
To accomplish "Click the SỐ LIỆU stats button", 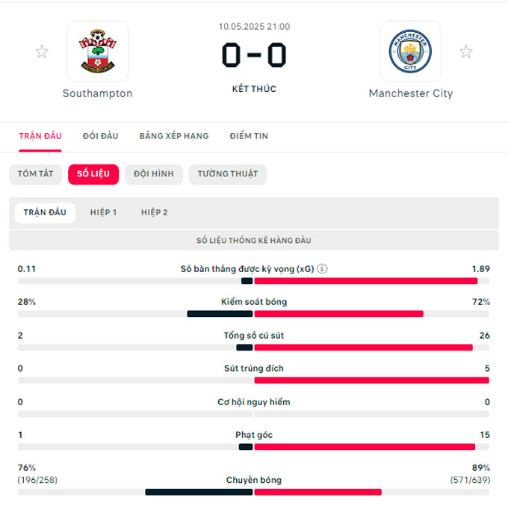I will 93,174.
